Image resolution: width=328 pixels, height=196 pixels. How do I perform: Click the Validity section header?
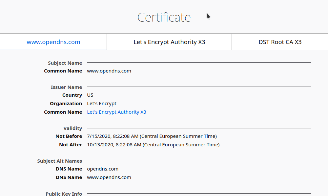72,128
